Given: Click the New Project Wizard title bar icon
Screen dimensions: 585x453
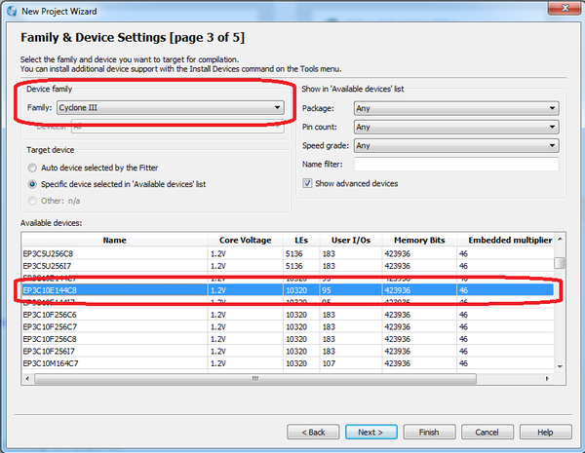Looking at the screenshot, I should (x=11, y=9).
